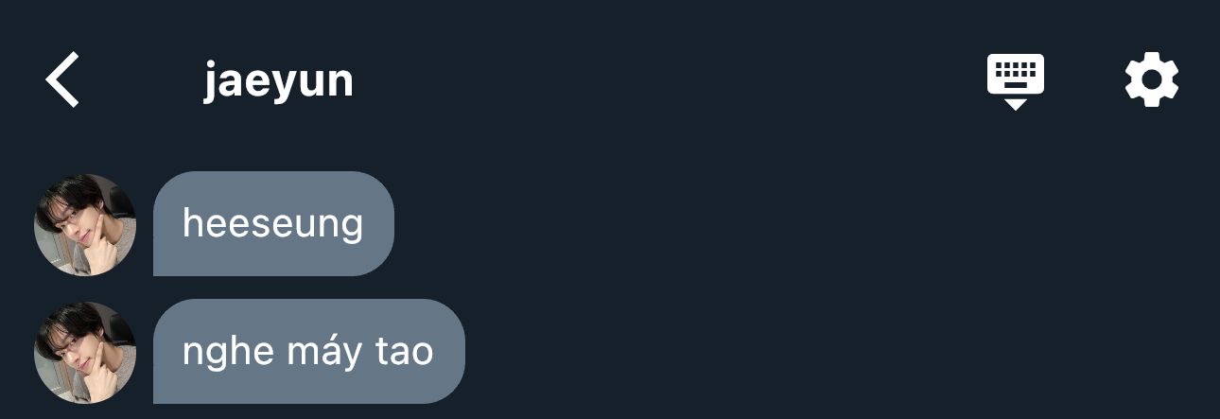The width and height of the screenshot is (1220, 419).
Task: Hide the keyboard with the keyboard icon
Action: coord(1016,81)
